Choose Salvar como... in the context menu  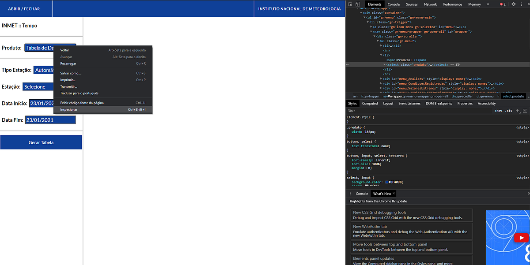click(x=103, y=73)
